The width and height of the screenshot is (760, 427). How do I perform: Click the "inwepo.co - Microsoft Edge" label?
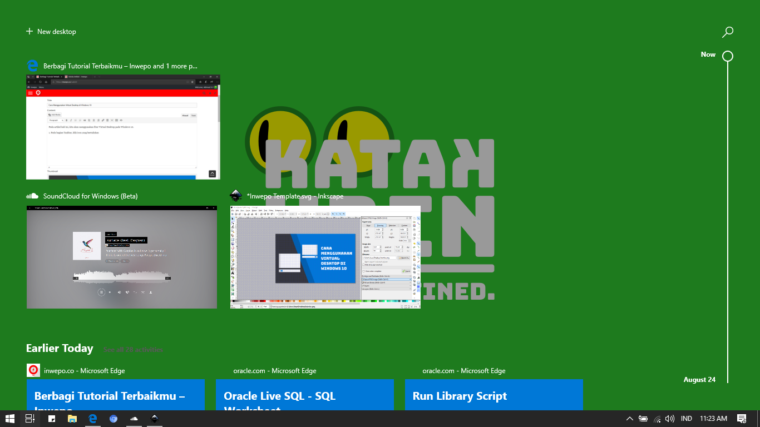coord(84,371)
